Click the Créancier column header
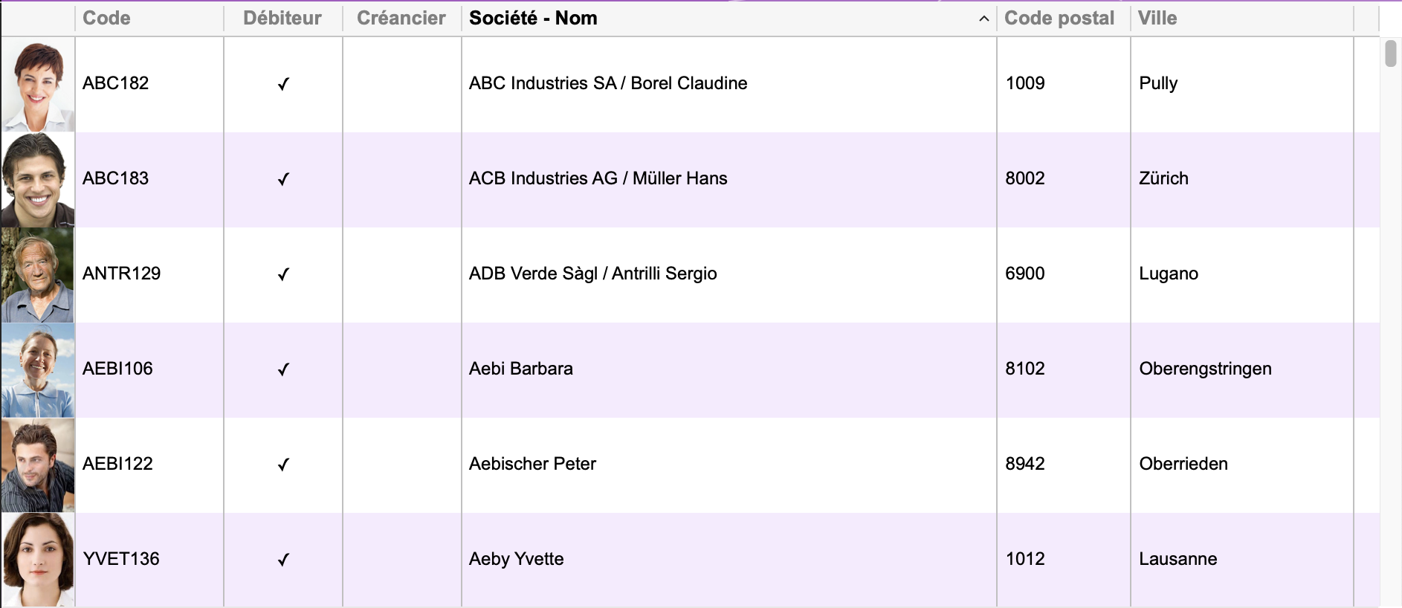This screenshot has width=1402, height=608. click(x=401, y=18)
